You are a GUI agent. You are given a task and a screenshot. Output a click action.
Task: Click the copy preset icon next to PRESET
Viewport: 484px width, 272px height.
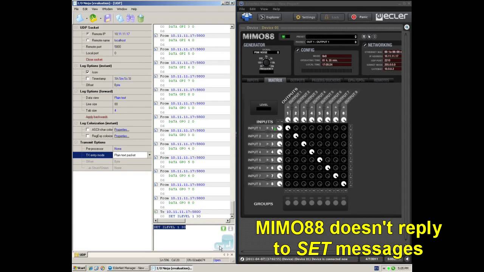click(x=369, y=37)
